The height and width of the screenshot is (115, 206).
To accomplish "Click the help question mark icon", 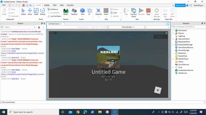I will point(187,5).
